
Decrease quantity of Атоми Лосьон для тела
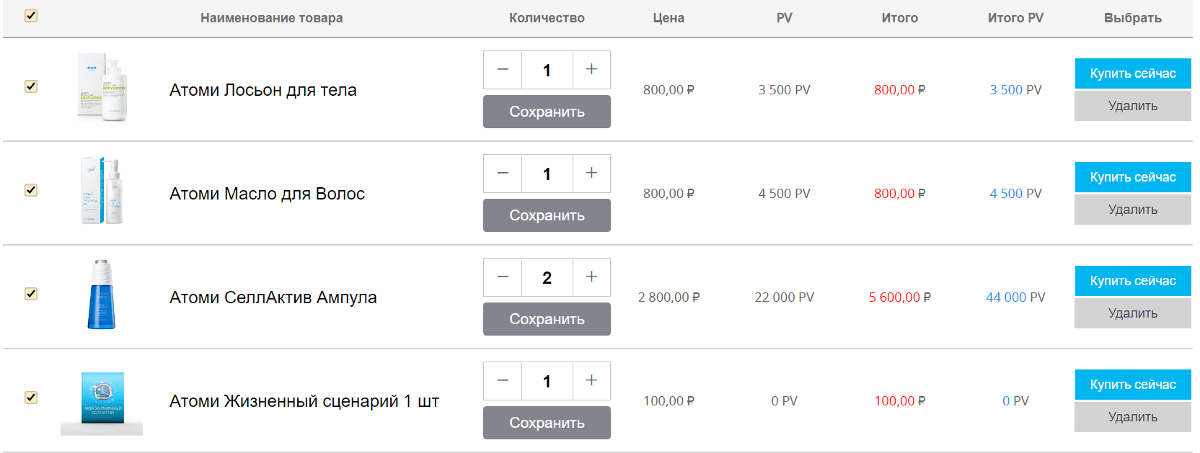[503, 70]
